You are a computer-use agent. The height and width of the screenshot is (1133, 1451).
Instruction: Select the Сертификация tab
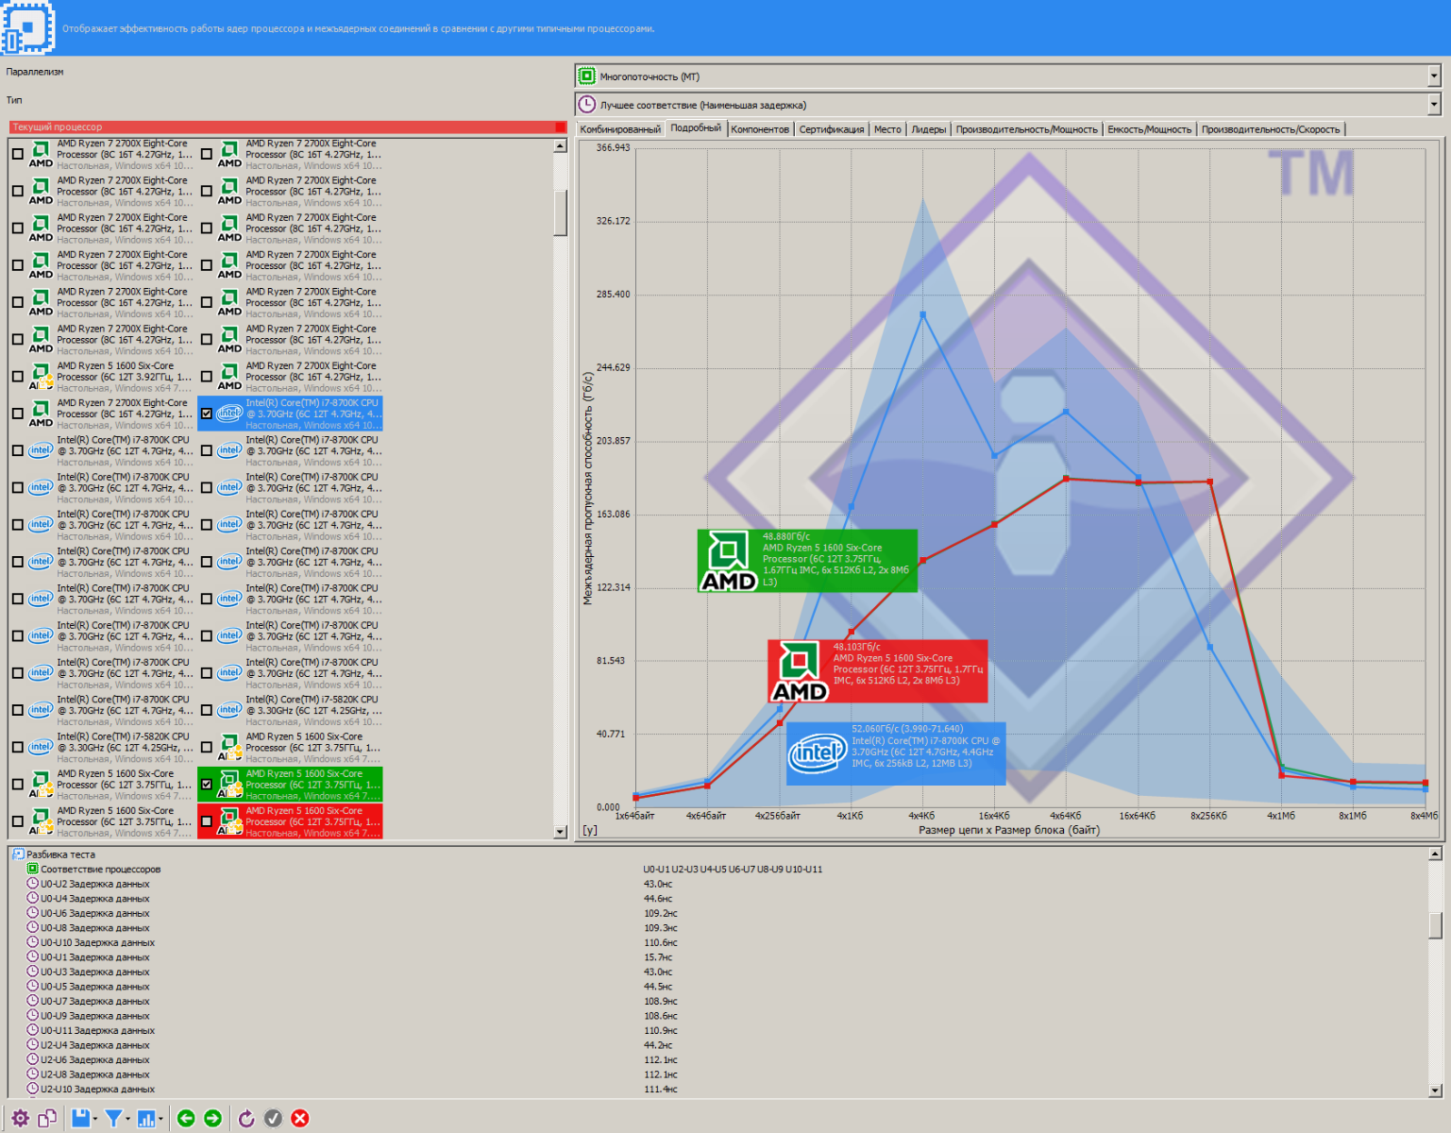[x=831, y=129]
